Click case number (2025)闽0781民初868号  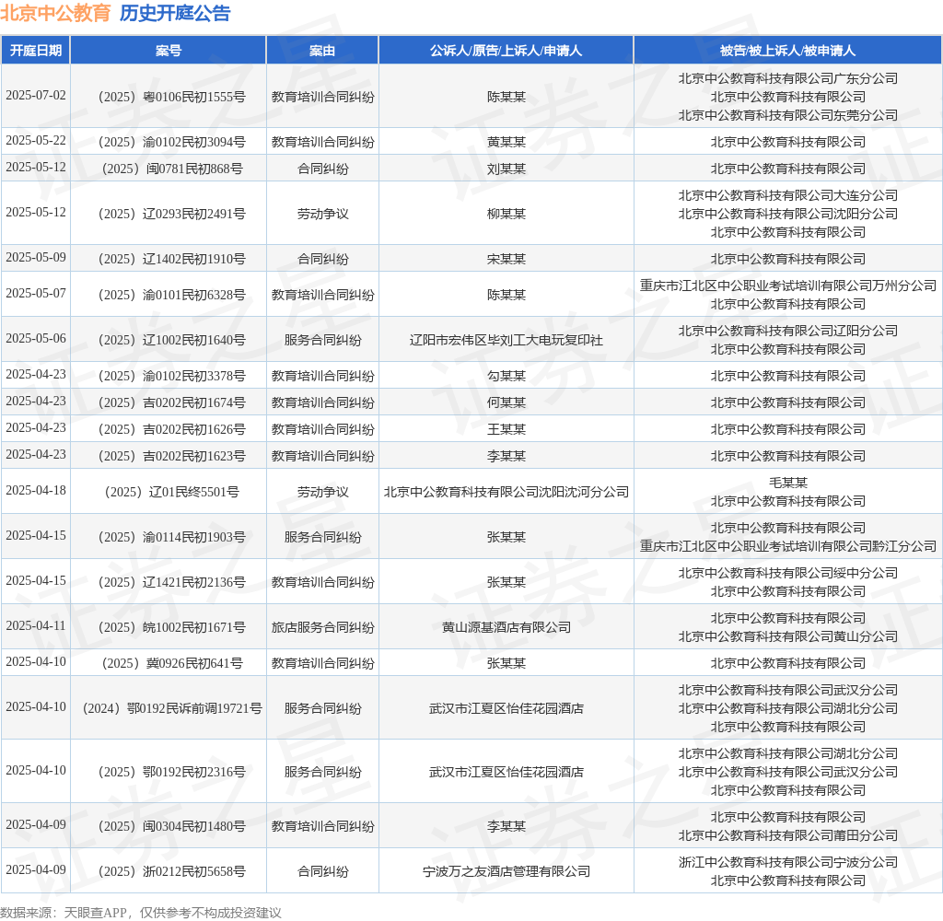point(171,169)
